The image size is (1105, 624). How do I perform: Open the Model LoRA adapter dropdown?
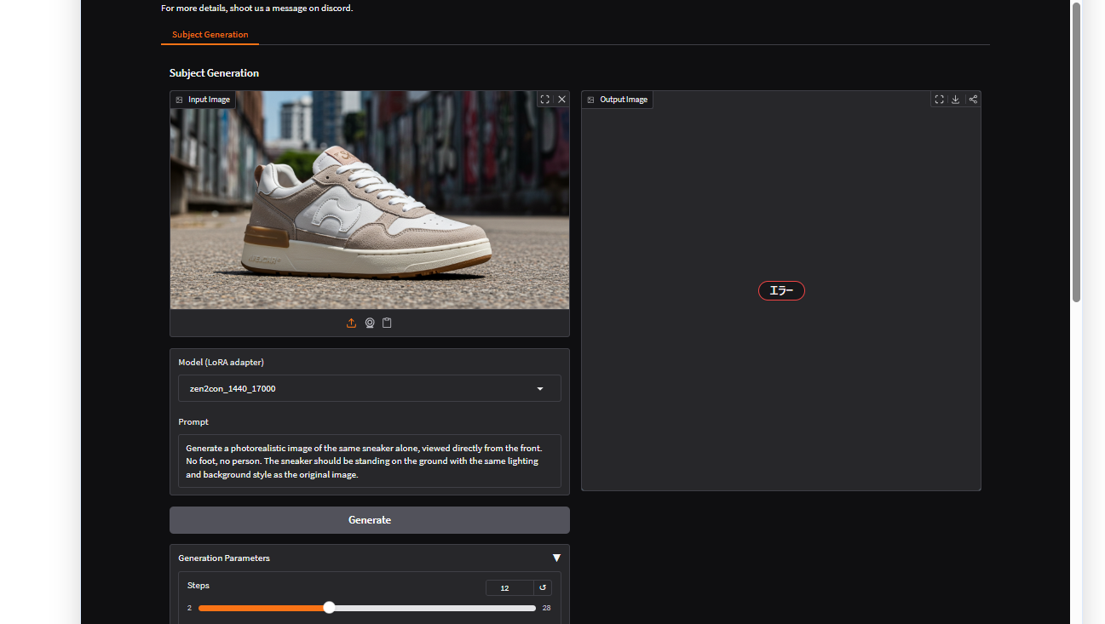pos(358,389)
